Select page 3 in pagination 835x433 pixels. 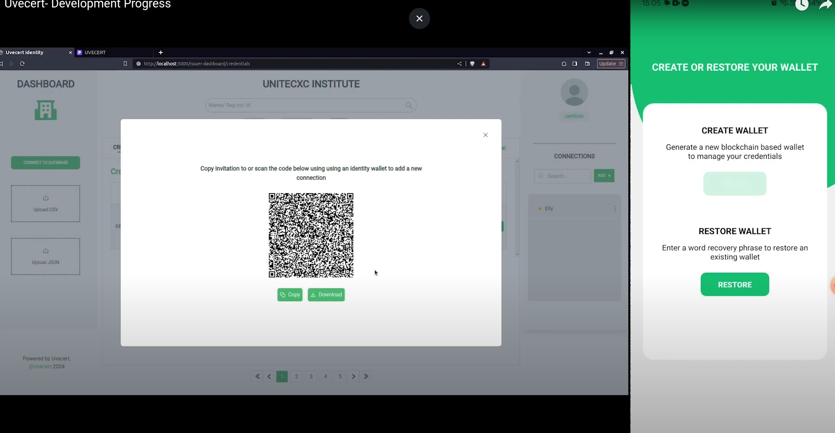coord(311,377)
